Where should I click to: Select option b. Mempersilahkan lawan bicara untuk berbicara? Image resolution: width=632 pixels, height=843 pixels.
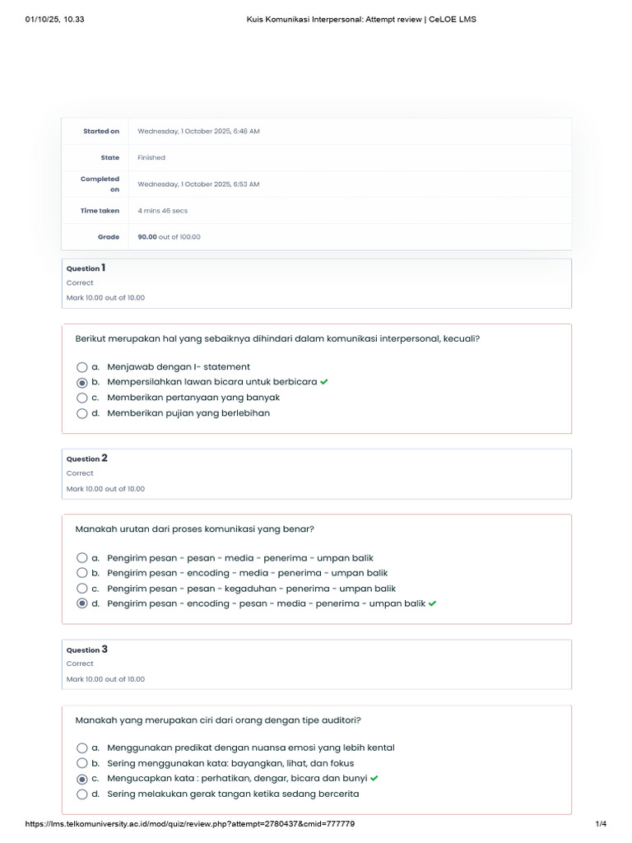[x=81, y=383]
